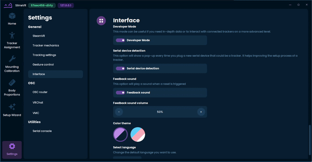
Task: Open Home via cube icon
Action: coord(12,16)
